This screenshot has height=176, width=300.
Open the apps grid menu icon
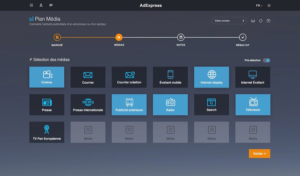click(x=31, y=5)
